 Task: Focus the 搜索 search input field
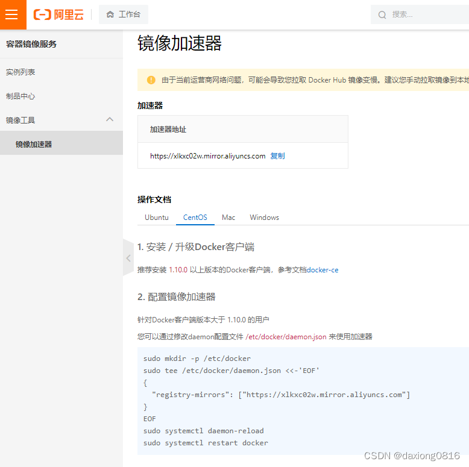click(420, 14)
